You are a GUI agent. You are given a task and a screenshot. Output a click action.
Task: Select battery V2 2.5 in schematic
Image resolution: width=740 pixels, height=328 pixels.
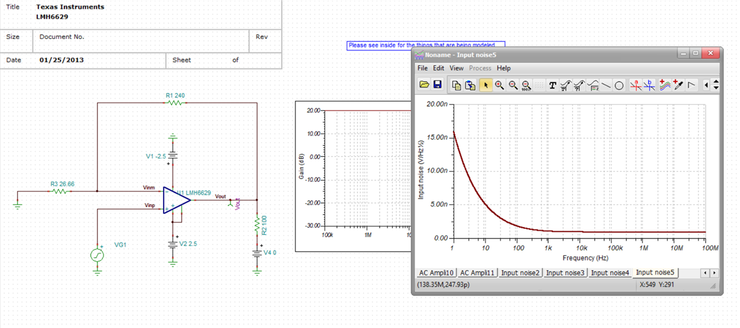point(173,244)
